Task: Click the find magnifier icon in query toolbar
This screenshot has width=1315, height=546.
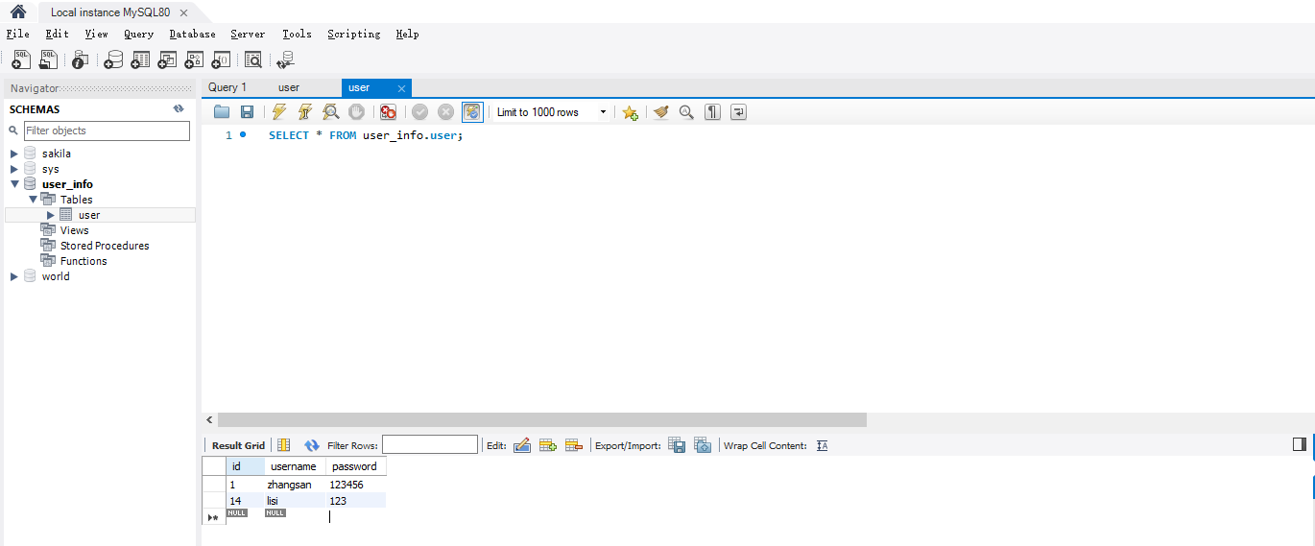Action: [686, 112]
